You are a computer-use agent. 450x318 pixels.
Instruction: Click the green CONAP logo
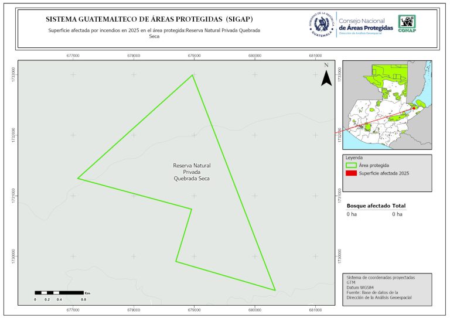[x=408, y=24]
